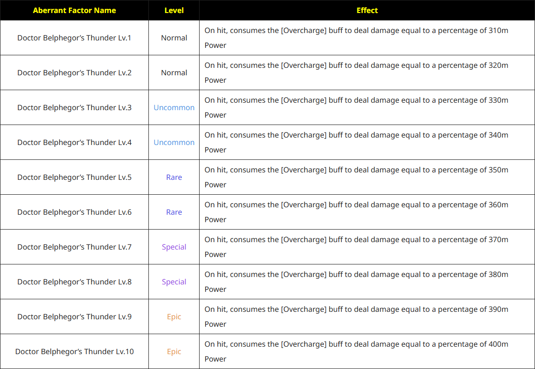535x369 pixels.
Task: Click the Uncommon level in the Lv.3 row
Action: 174,107
